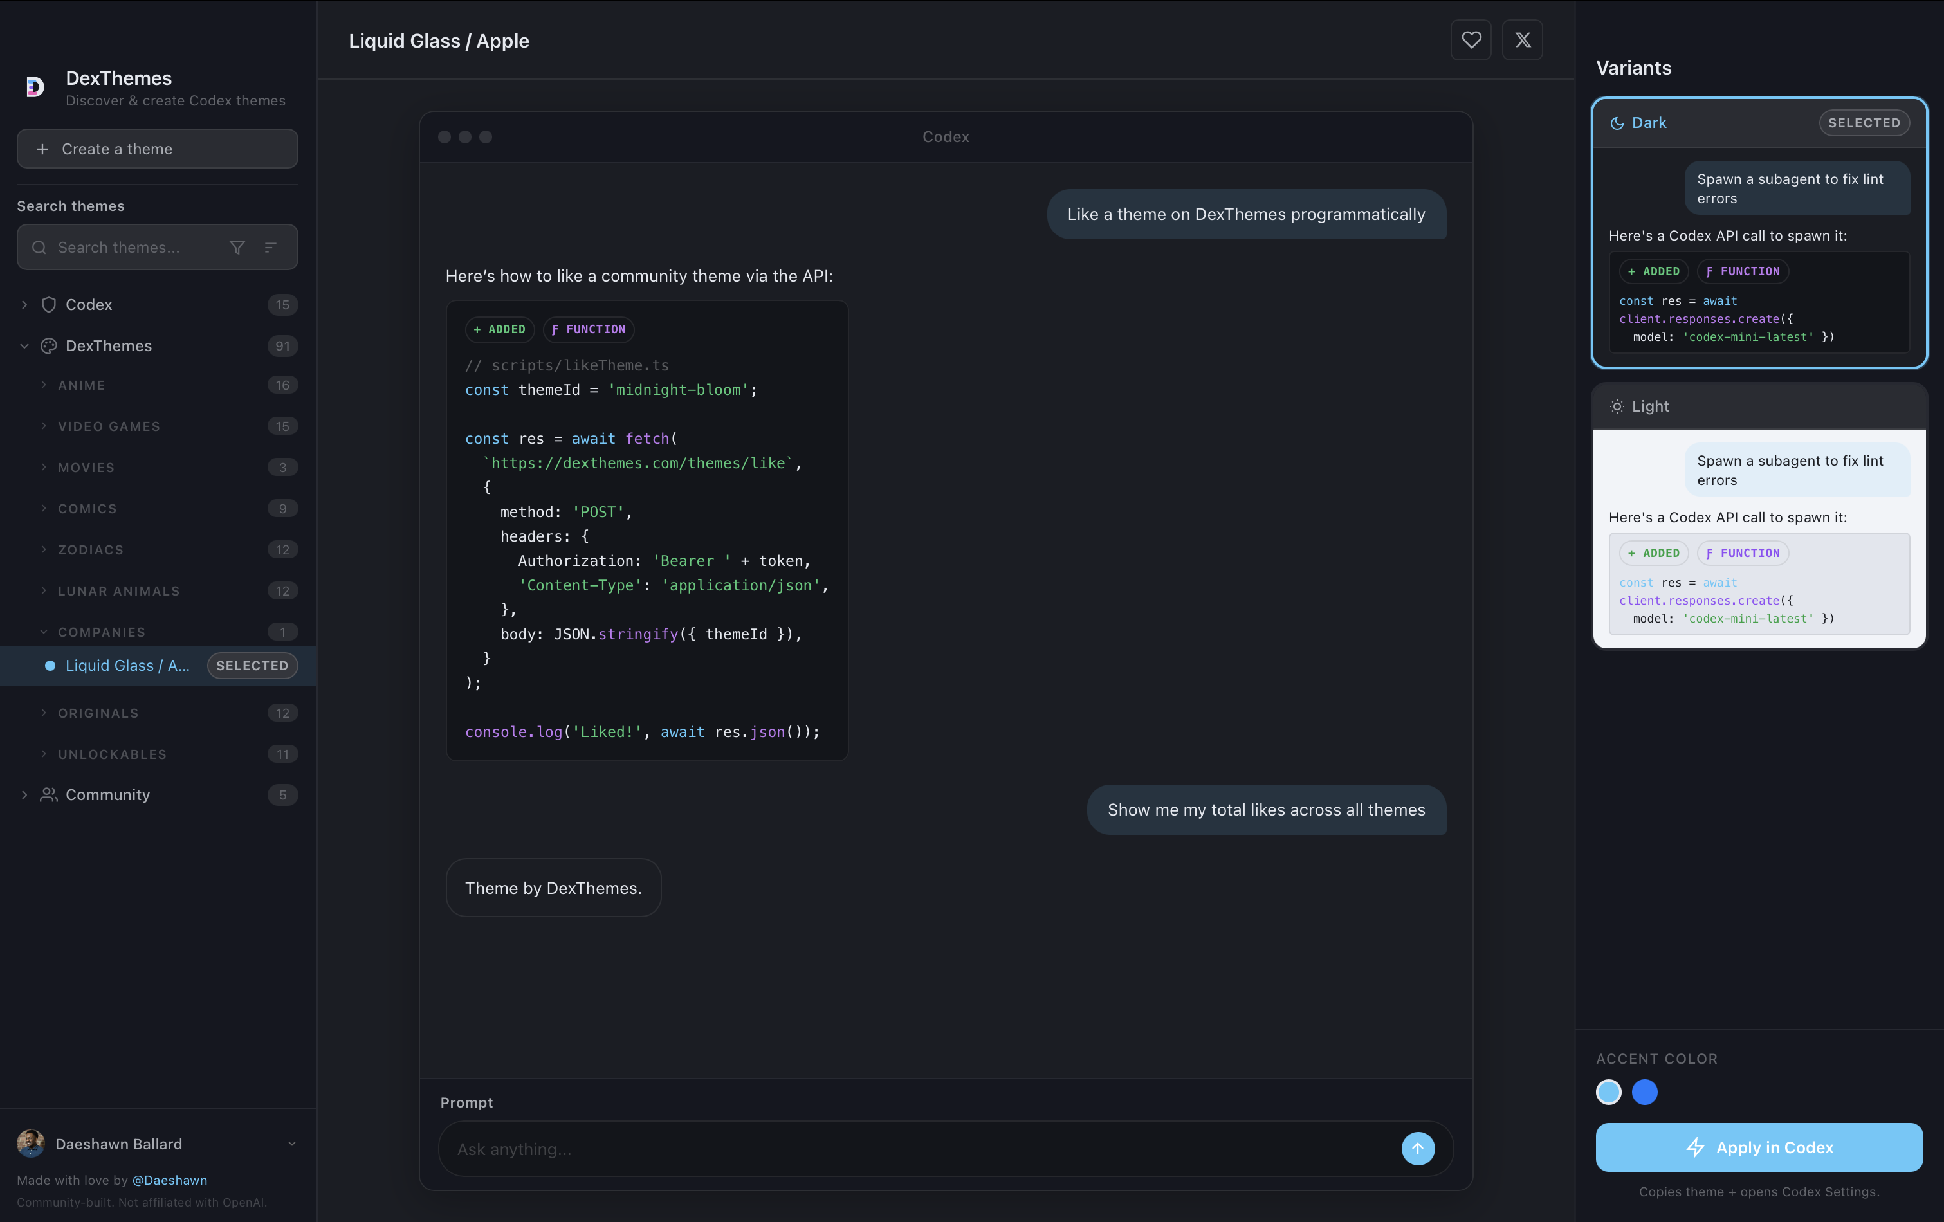Click the Create a theme button
This screenshot has height=1222, width=1944.
coord(156,149)
